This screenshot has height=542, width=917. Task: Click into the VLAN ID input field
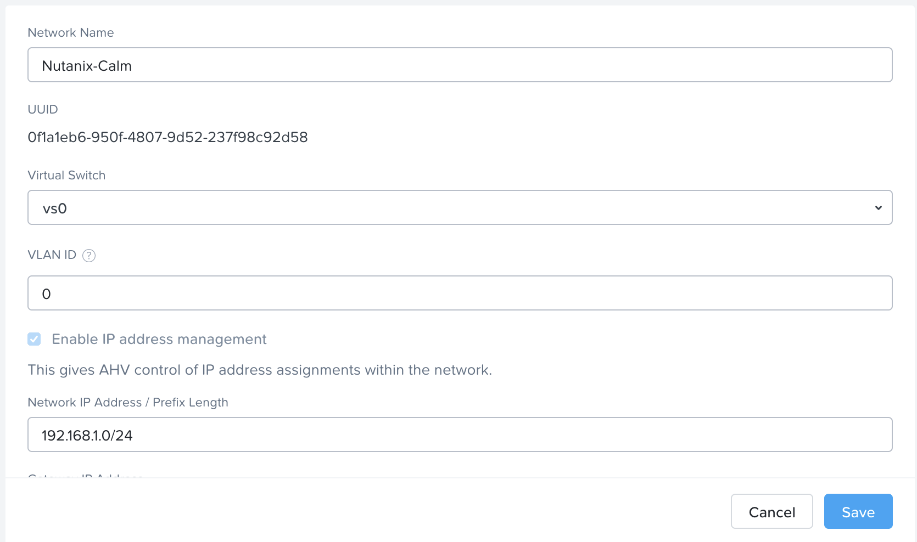[460, 293]
